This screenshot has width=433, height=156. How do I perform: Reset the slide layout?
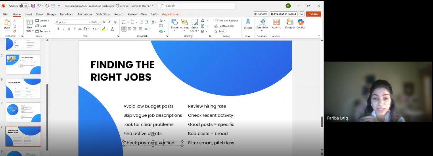pyautogui.click(x=40, y=26)
